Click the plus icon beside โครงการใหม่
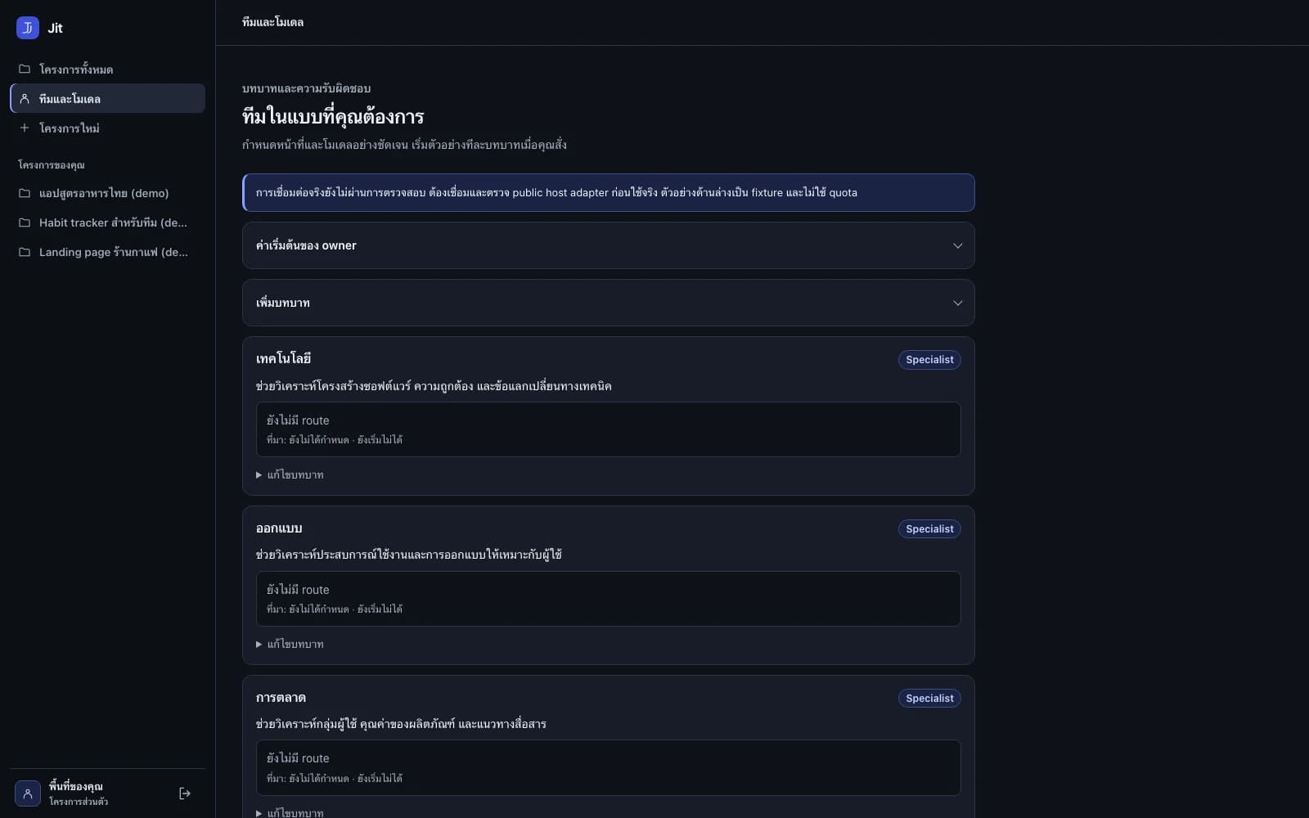 [x=25, y=128]
